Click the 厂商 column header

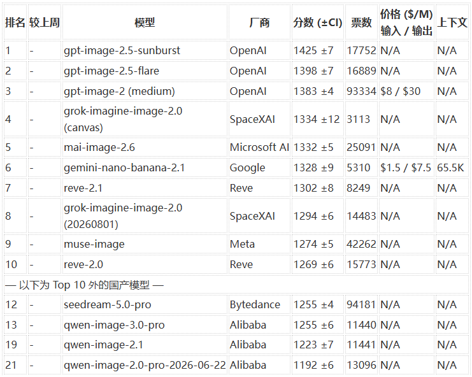pos(259,22)
